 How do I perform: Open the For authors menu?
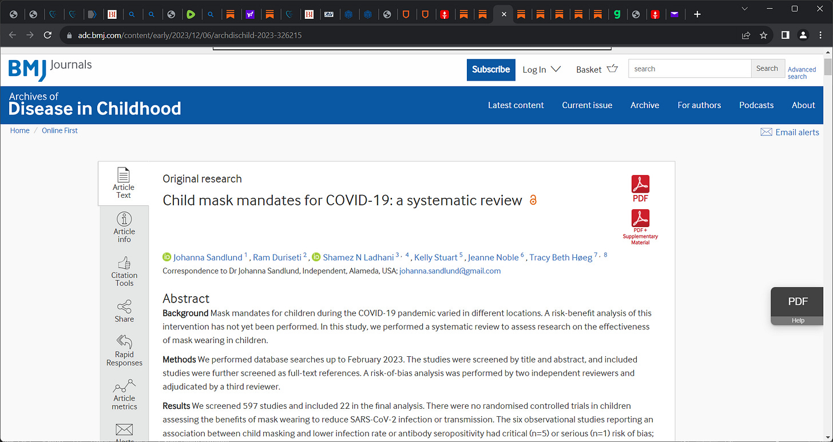click(699, 105)
